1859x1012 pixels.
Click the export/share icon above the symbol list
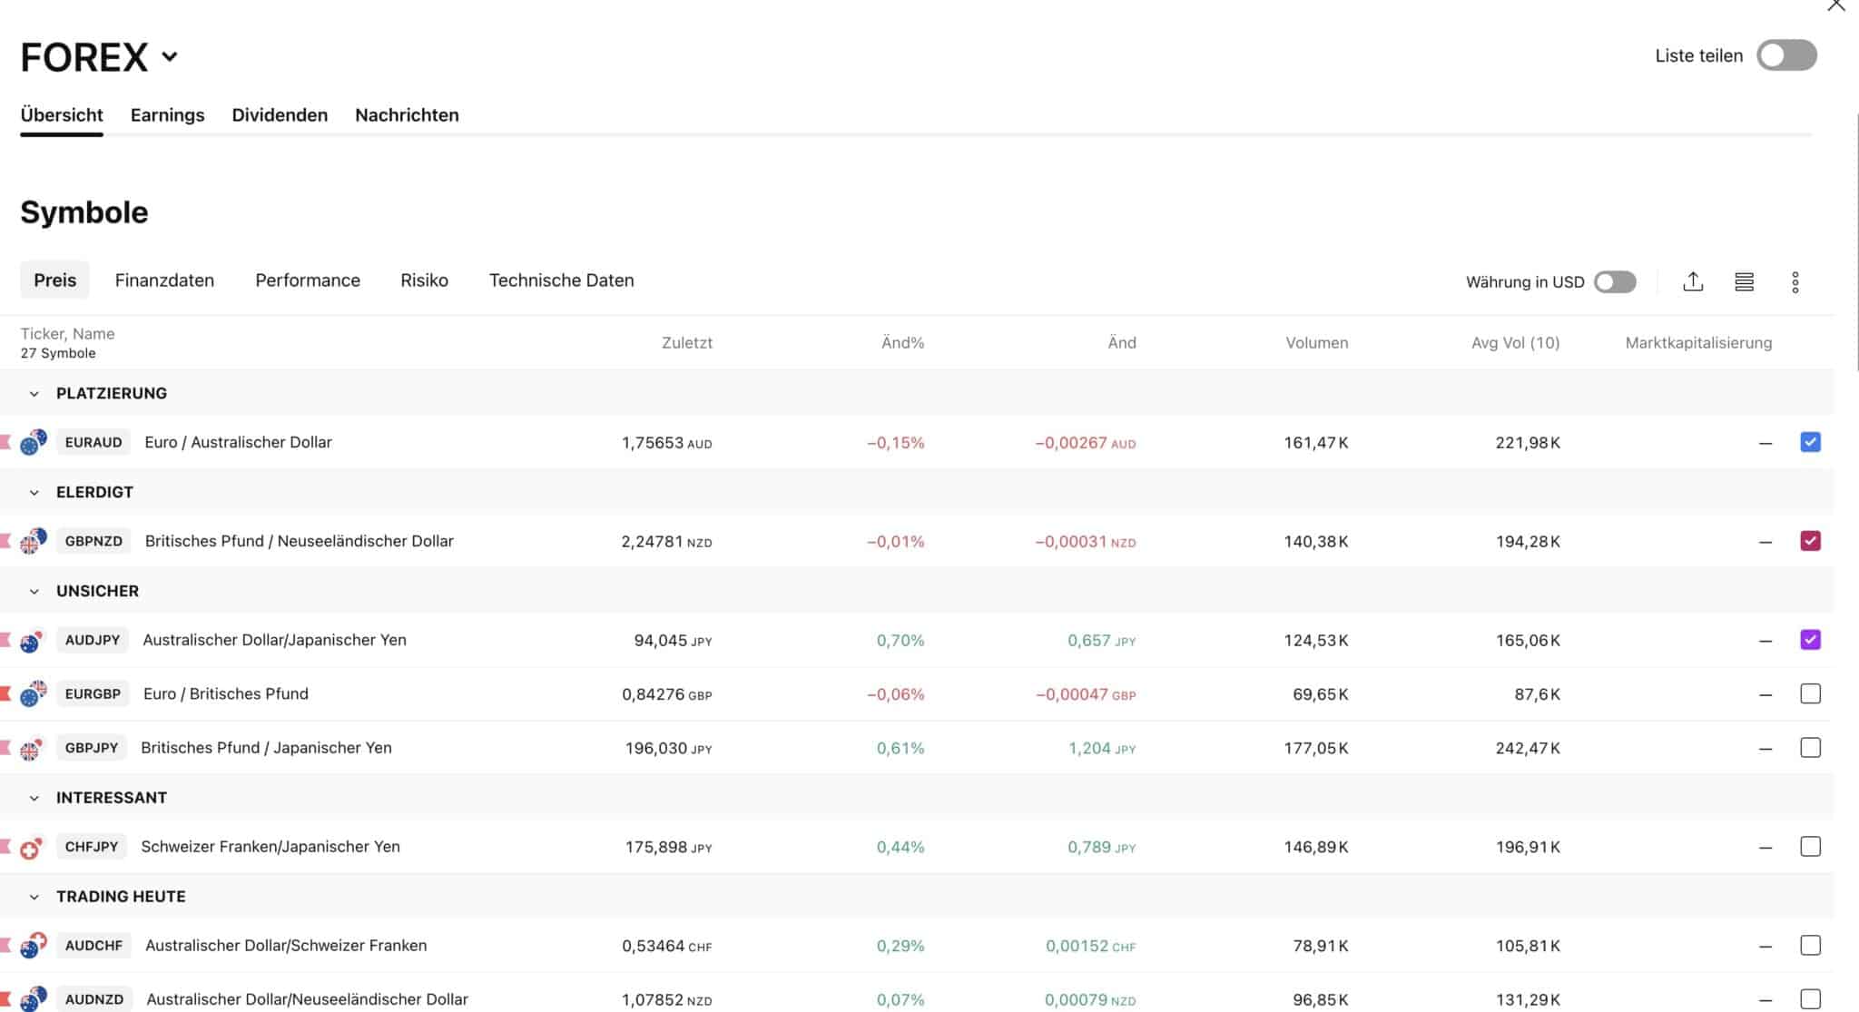1692,281
